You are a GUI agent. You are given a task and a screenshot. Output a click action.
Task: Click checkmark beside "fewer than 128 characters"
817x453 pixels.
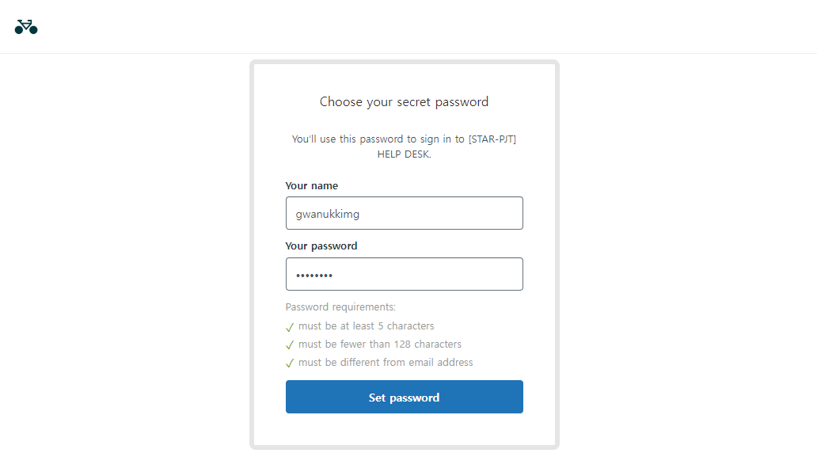pos(290,345)
